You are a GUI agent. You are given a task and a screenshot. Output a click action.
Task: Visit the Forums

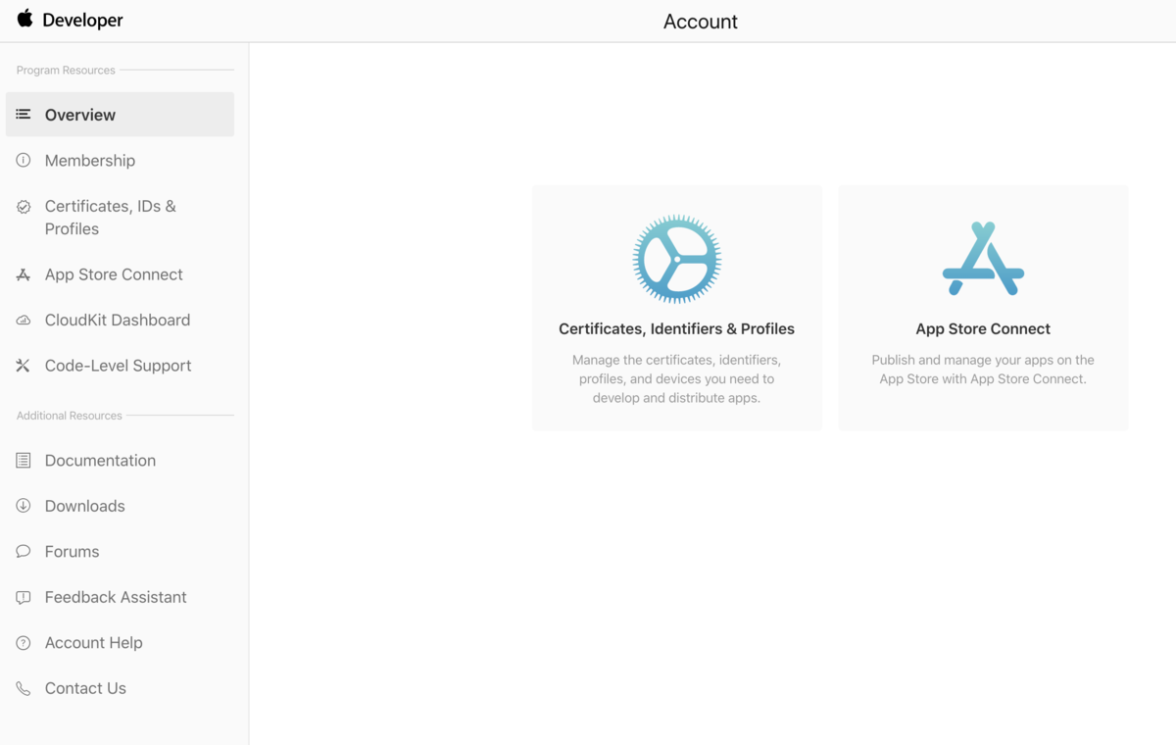(x=72, y=552)
